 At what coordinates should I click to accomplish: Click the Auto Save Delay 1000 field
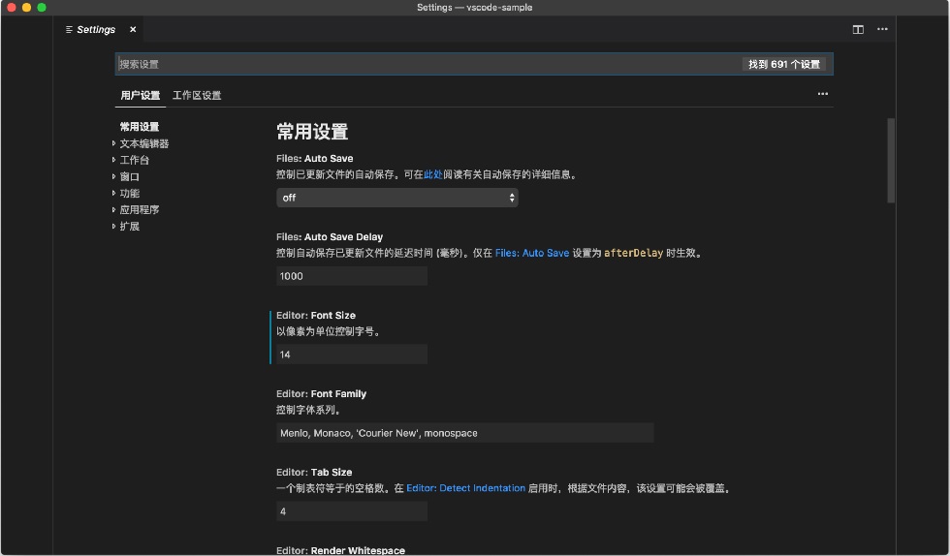coord(351,276)
